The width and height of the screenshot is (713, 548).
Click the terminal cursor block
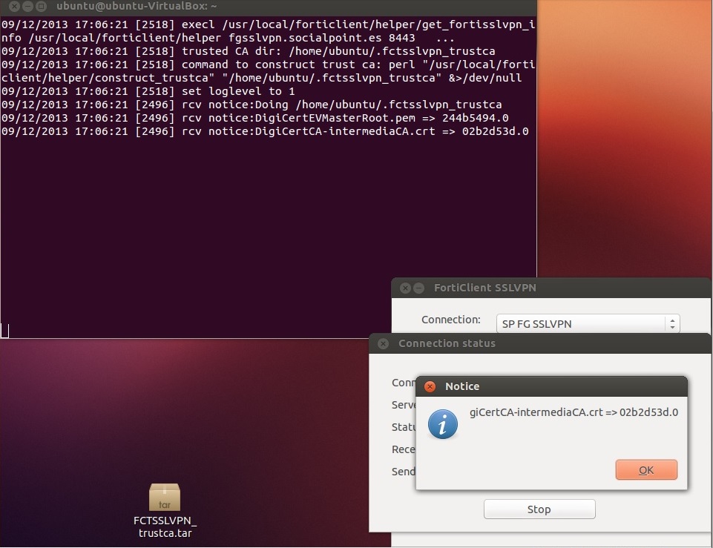pos(4,331)
